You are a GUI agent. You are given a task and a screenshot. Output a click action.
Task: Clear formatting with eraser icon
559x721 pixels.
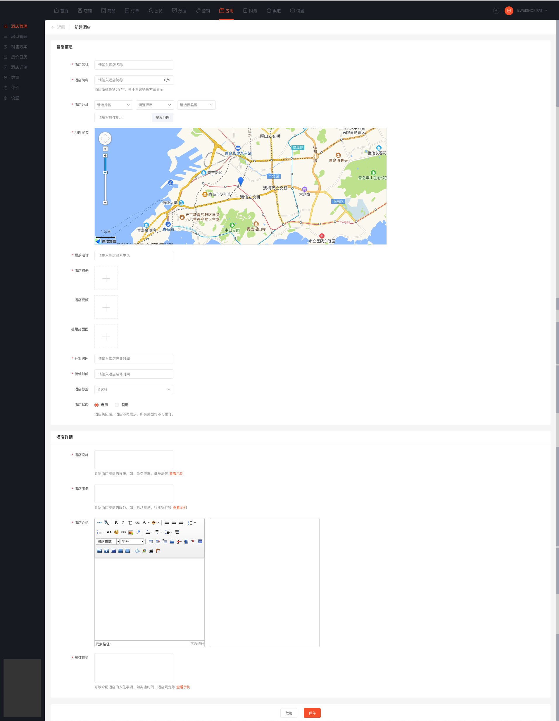[x=138, y=532]
